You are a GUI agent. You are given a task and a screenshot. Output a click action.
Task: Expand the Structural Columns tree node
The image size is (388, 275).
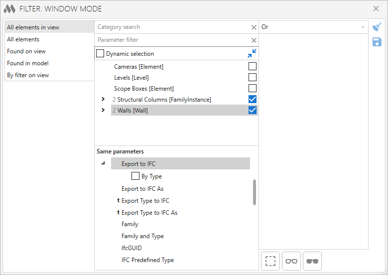[103, 99]
